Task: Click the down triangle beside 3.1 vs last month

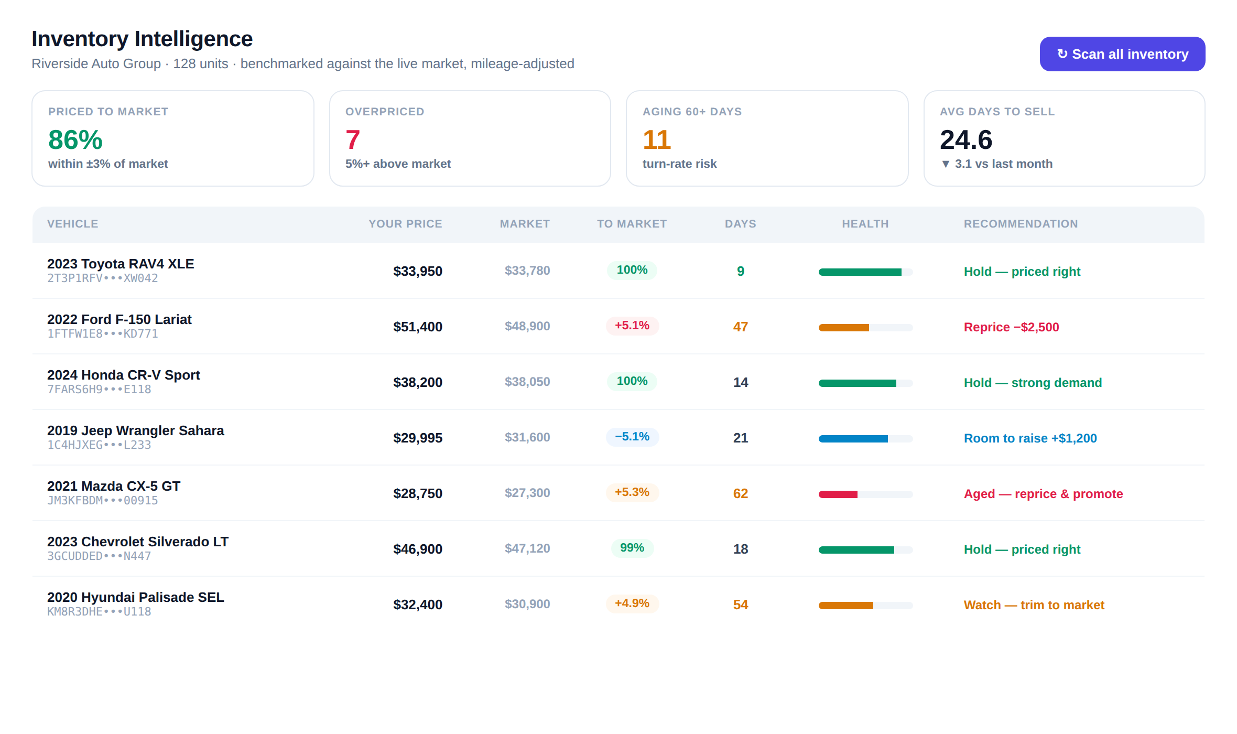Action: click(x=946, y=164)
